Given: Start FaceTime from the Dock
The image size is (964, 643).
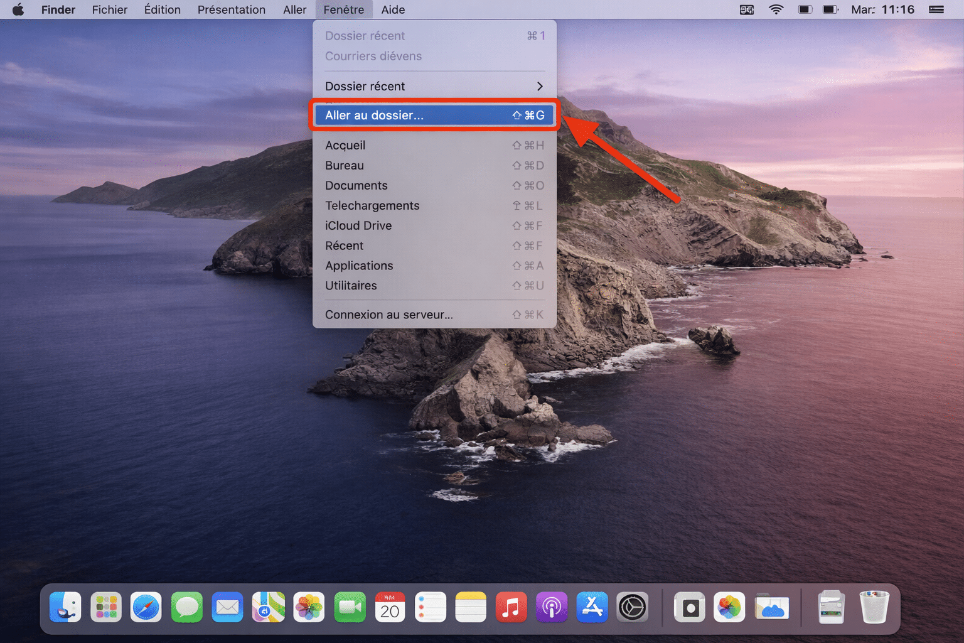Looking at the screenshot, I should click(350, 607).
